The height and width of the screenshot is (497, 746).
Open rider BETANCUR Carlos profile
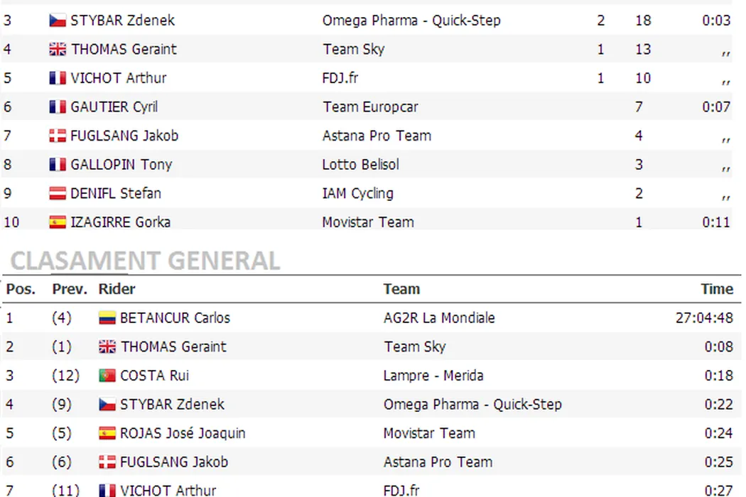[175, 318]
